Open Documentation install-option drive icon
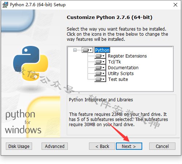The height and width of the screenshot is (164, 182). click(x=100, y=67)
